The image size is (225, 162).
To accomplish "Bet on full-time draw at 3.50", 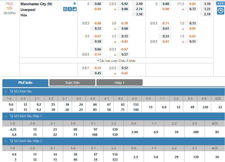I will (138, 14).
